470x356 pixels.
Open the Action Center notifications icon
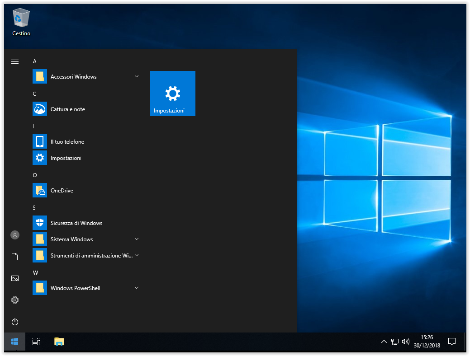(x=452, y=342)
